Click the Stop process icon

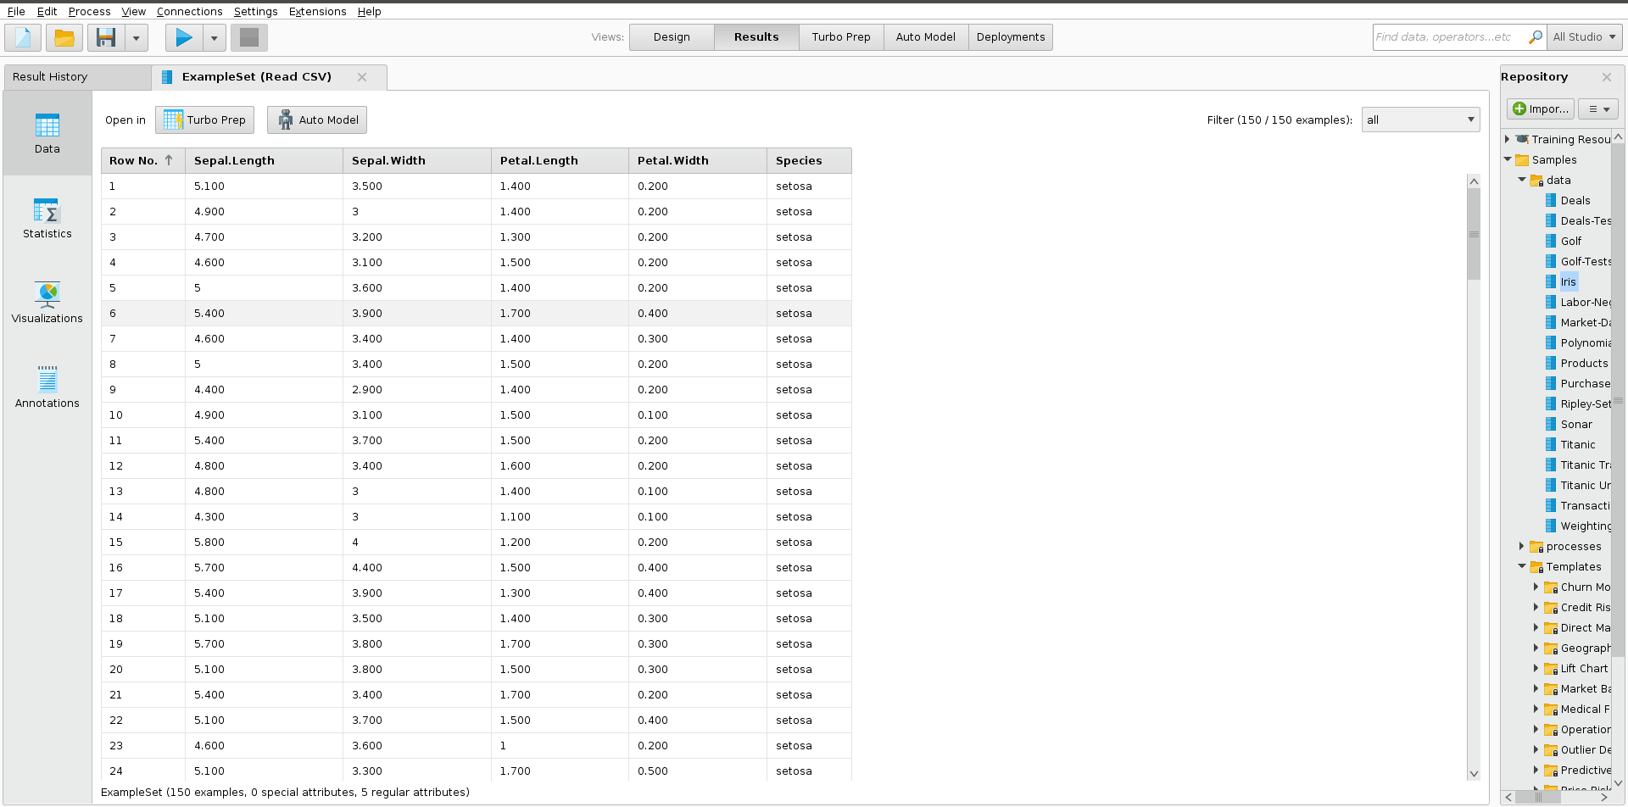pos(249,37)
